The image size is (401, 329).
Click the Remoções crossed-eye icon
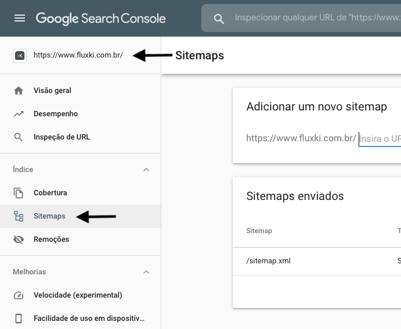coord(19,239)
